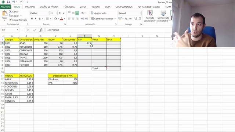Switch to the FÓRMULAS tab

(x=69, y=7)
